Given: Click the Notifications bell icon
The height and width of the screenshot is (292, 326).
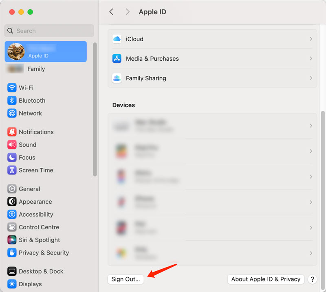Looking at the screenshot, I should 12,132.
